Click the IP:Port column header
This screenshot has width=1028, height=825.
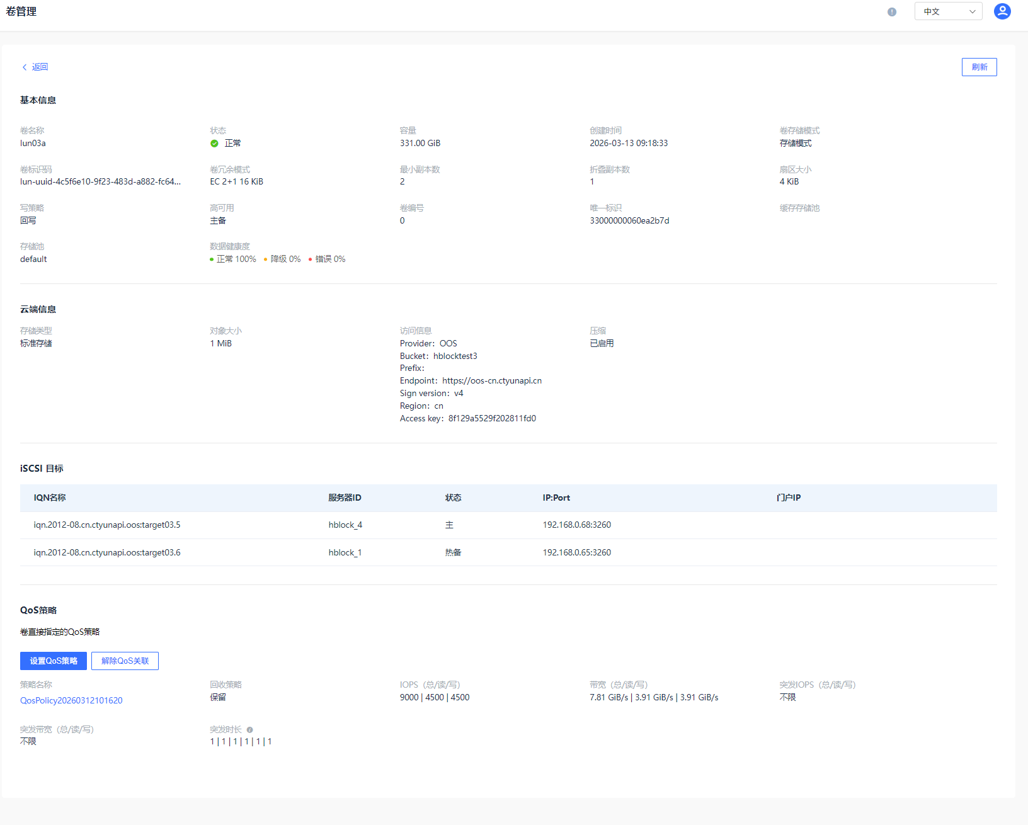coord(556,498)
